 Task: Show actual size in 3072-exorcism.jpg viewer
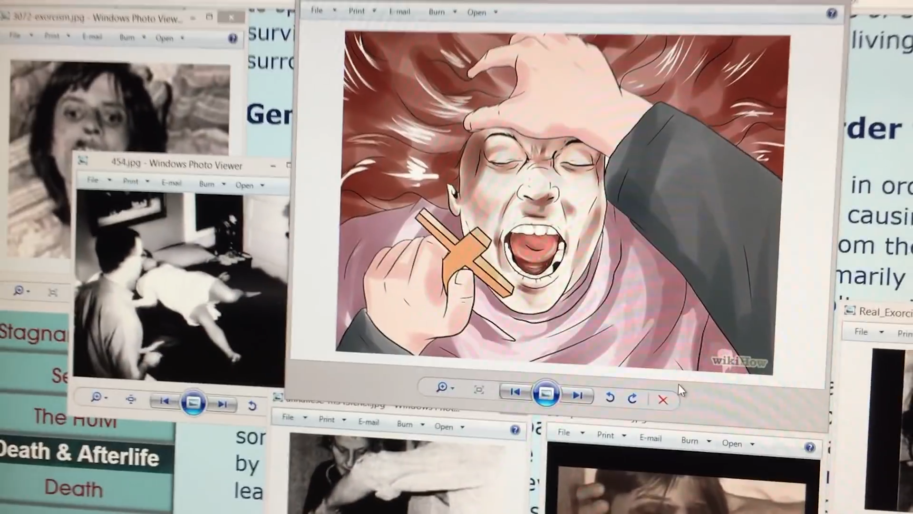53,292
